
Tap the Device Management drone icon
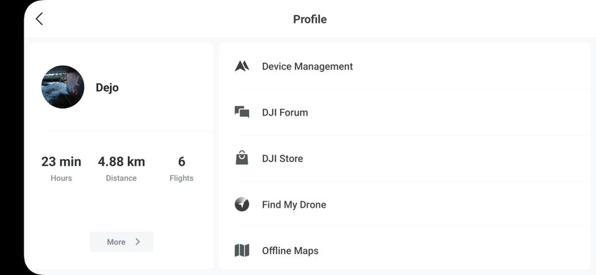point(242,66)
